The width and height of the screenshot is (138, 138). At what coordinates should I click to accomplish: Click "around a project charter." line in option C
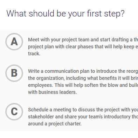(x=55, y=124)
